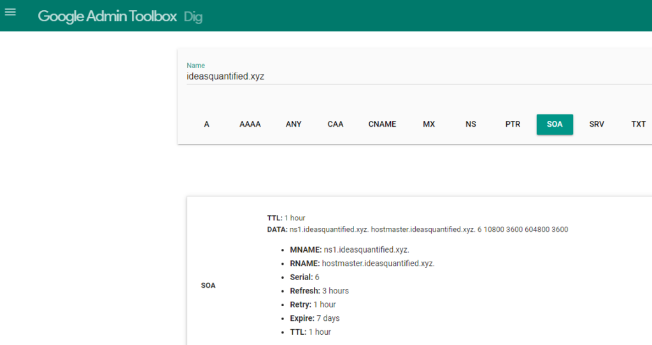Click 'MNAME: ns1.ideasquantified.xyz.' entry
The width and height of the screenshot is (652, 345).
pyautogui.click(x=350, y=250)
